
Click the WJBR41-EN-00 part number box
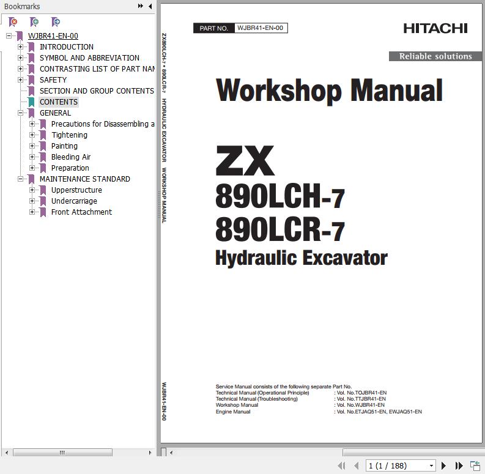click(261, 28)
